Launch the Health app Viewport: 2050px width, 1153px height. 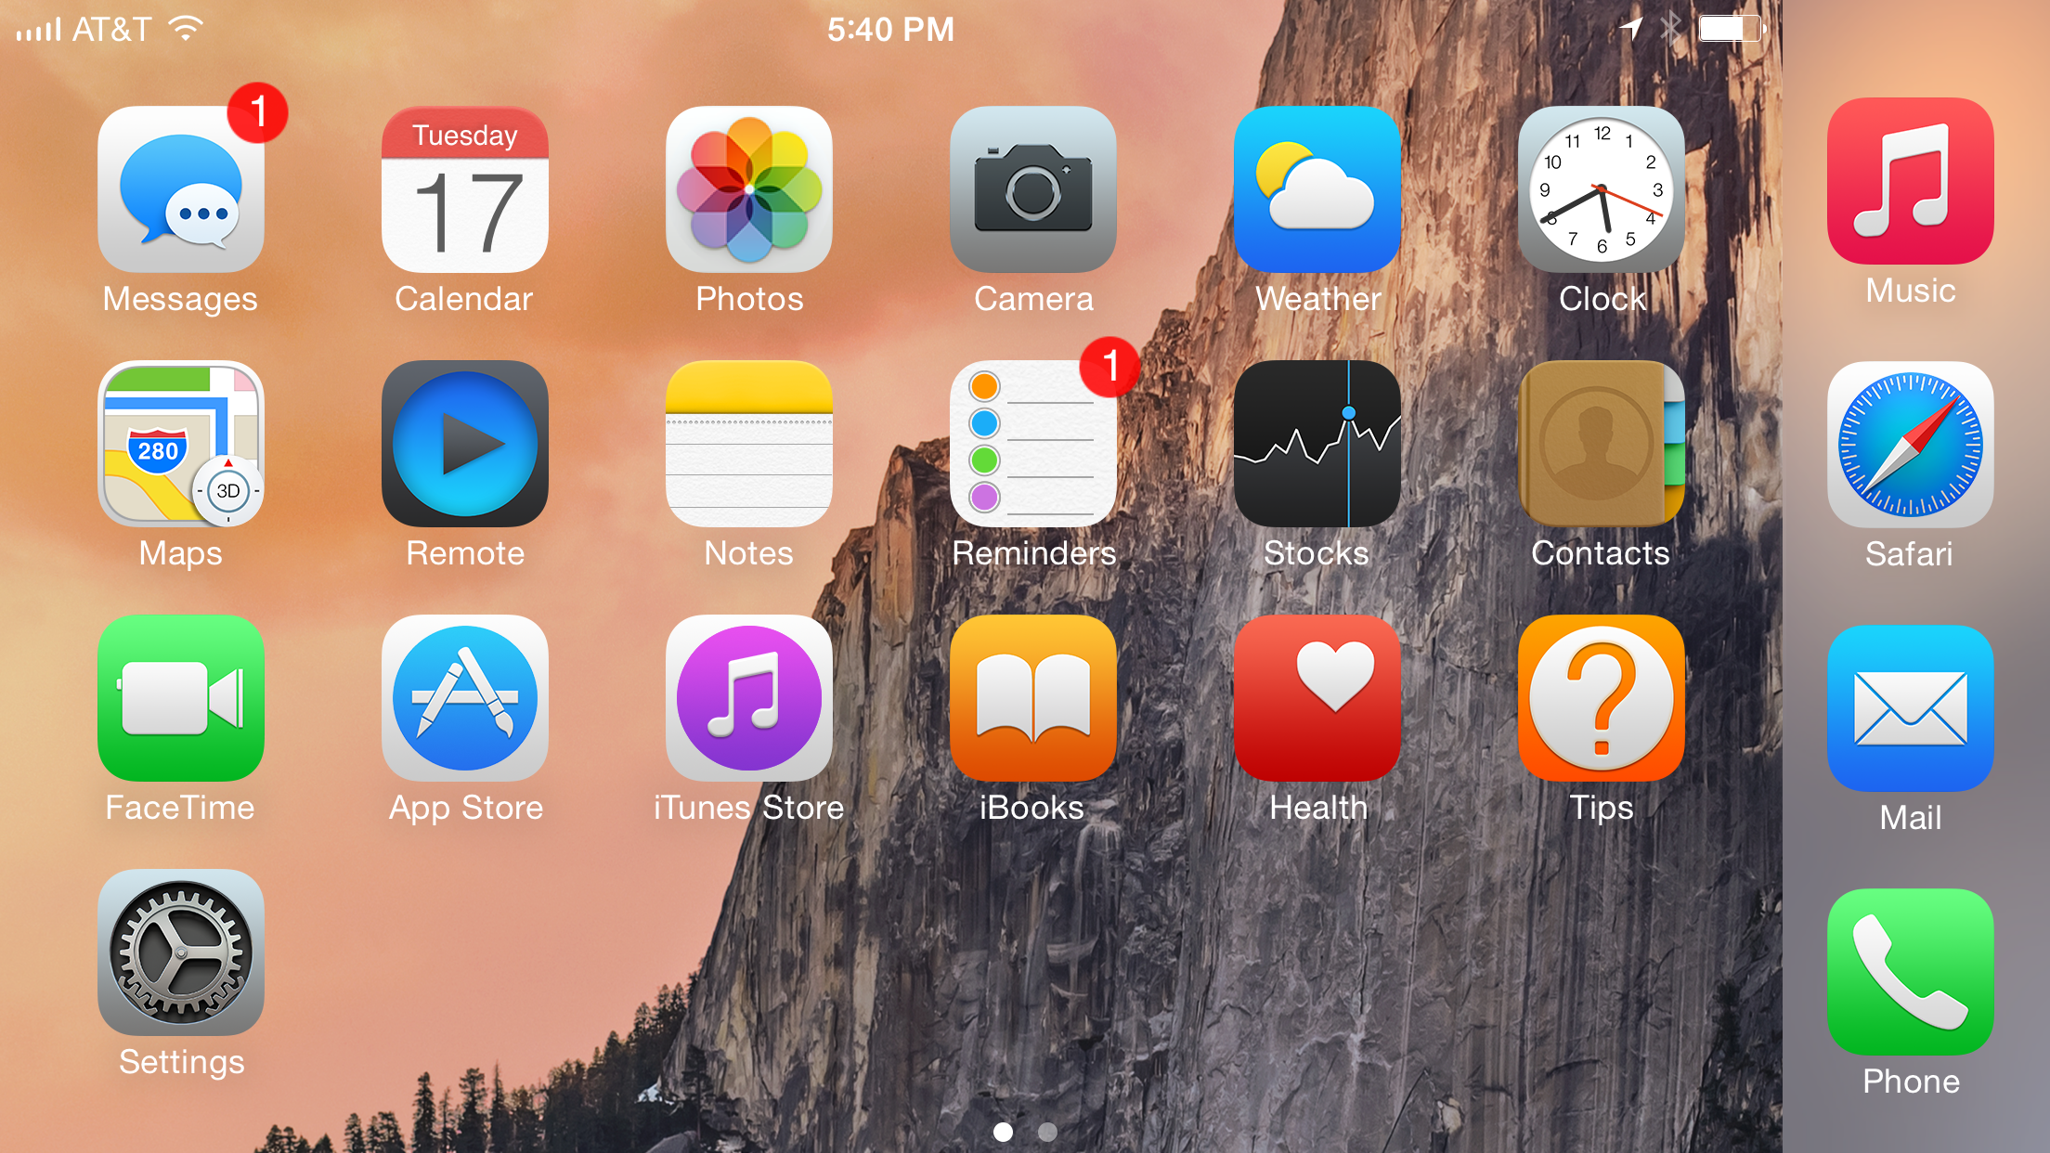click(1317, 698)
